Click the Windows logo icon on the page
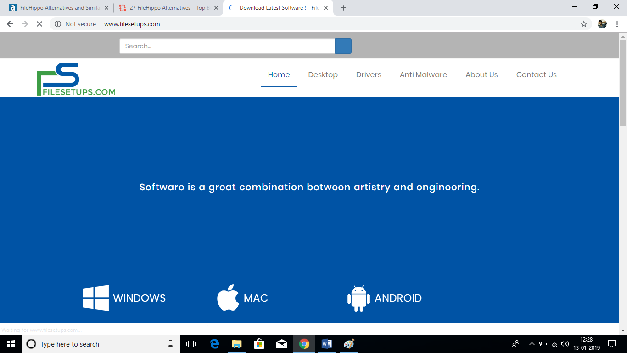 95,298
